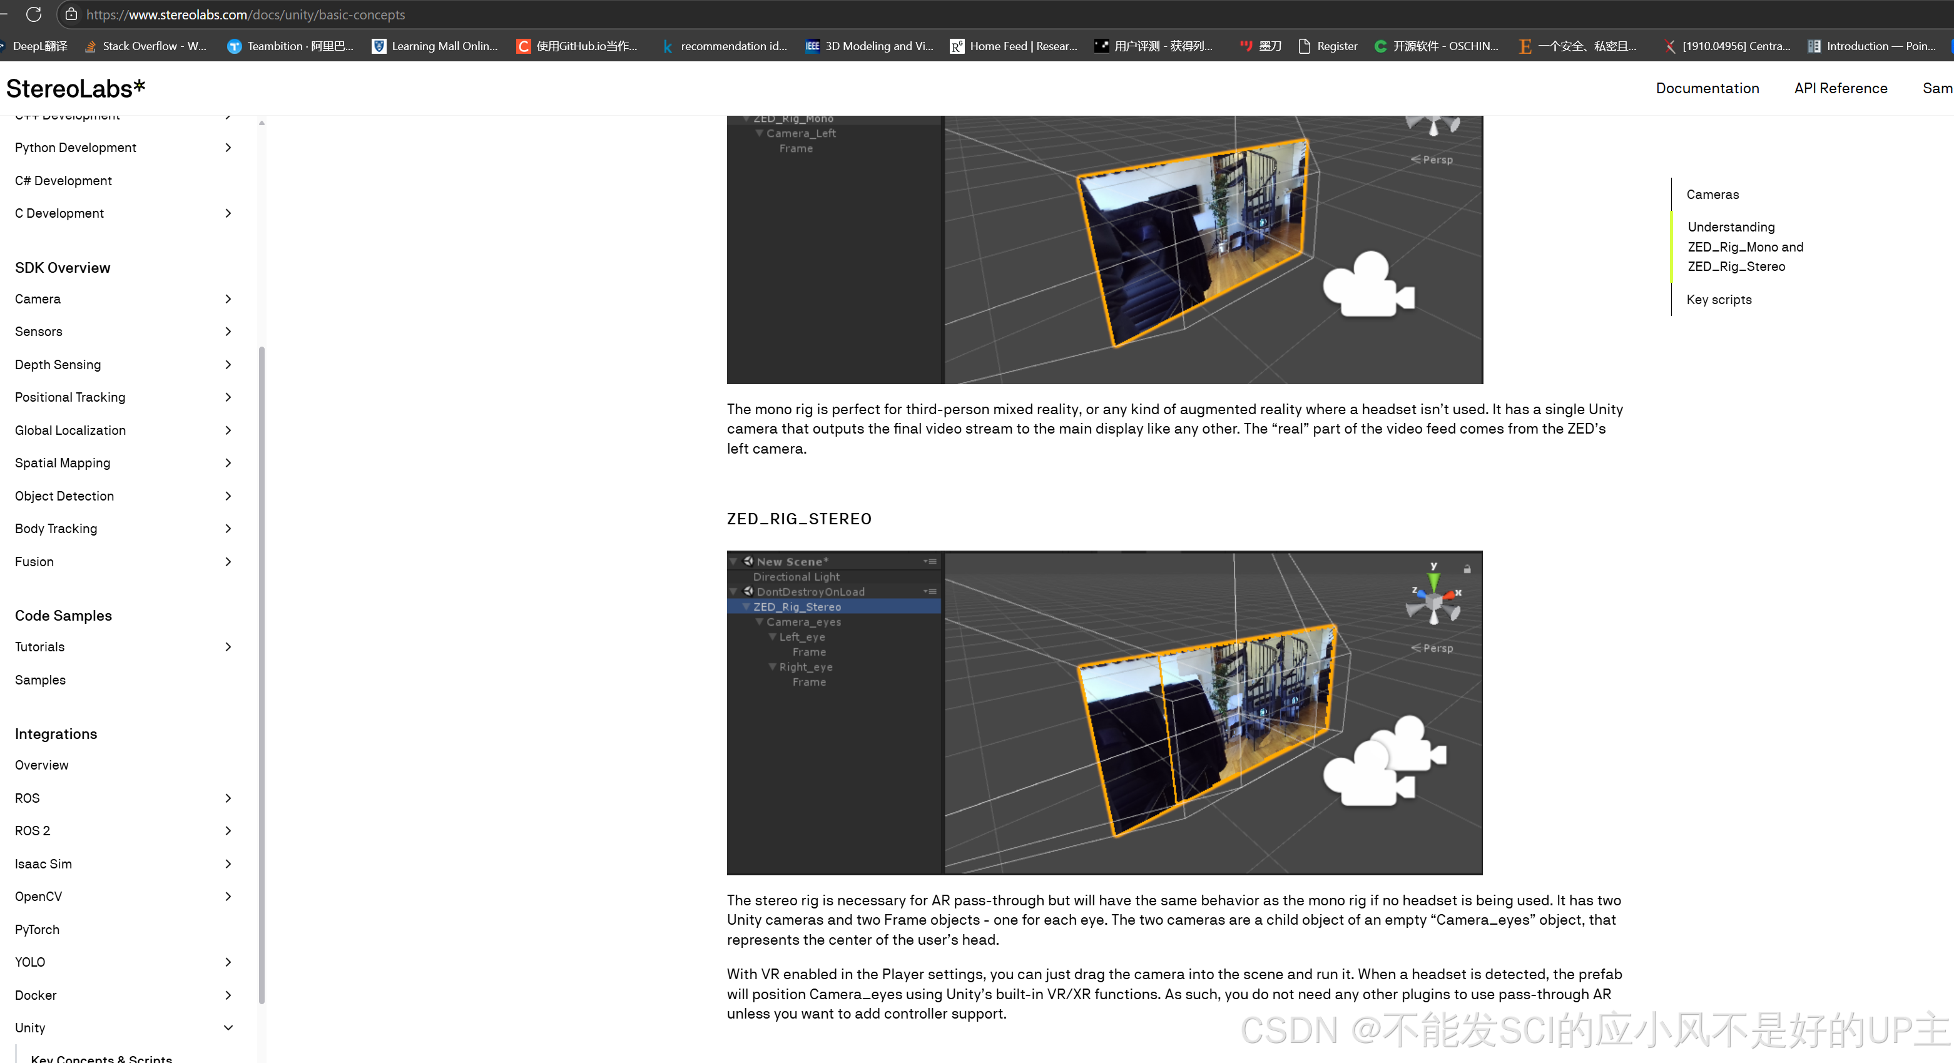Open the Register bookmark
The image size is (1954, 1063).
coord(1328,46)
